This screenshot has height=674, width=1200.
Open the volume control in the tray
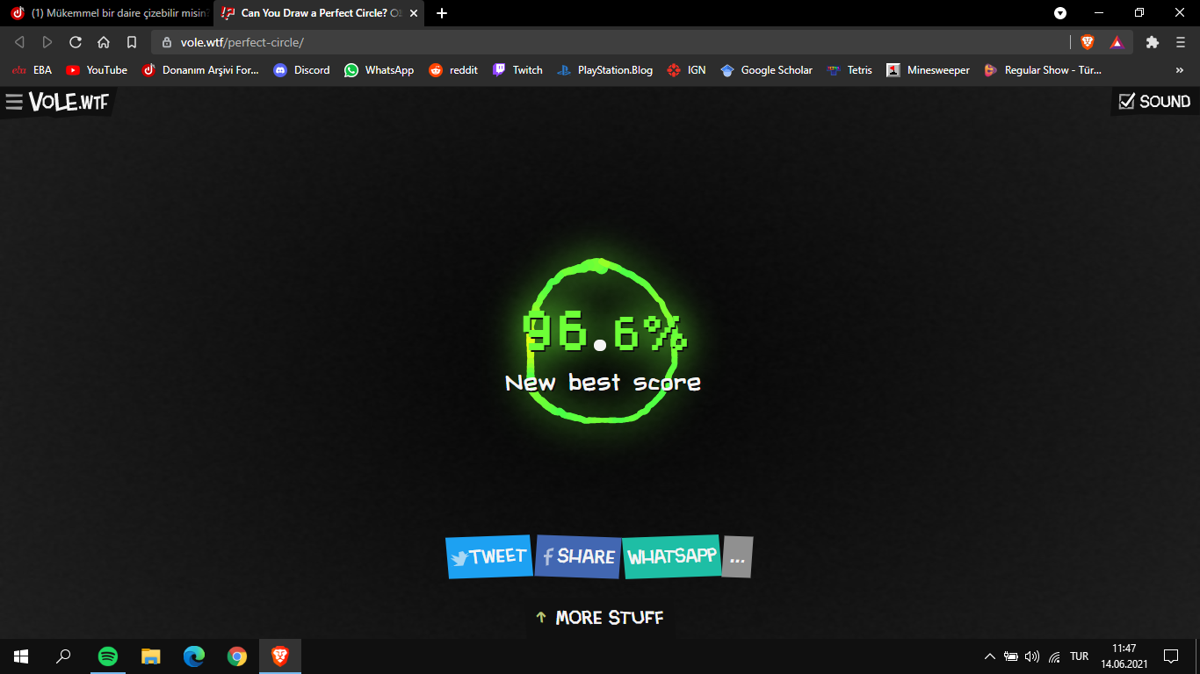click(x=1032, y=656)
